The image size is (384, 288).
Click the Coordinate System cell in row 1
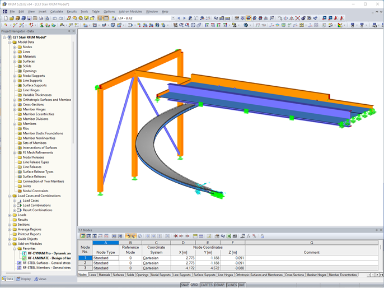[156, 258]
